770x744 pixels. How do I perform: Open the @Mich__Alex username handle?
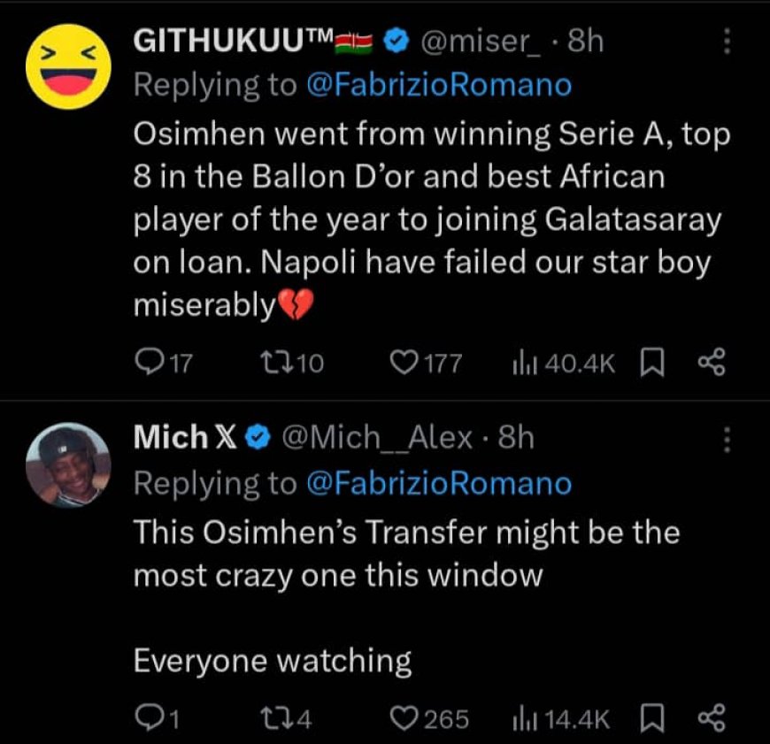click(376, 438)
